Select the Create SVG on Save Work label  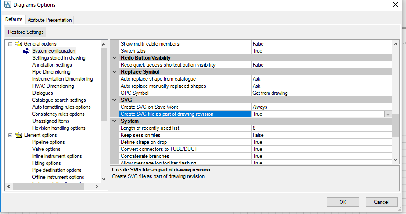[149, 107]
